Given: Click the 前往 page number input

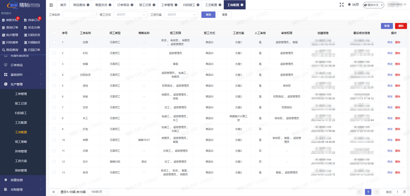Looking at the screenshot, I should coord(398,192).
